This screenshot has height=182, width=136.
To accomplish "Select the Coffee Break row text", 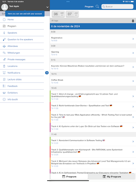I will click(57, 80).
